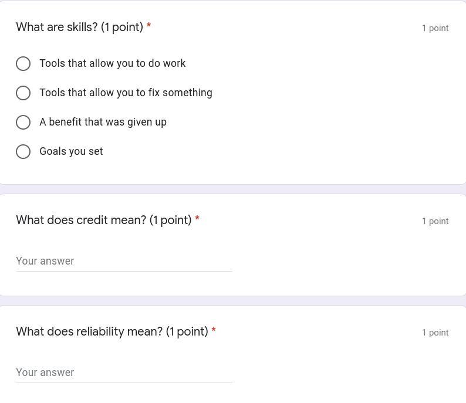Click the red required asterisk after 'What are skills?'
466x403 pixels.
(x=149, y=25)
